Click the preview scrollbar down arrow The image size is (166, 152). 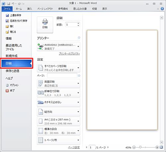click(x=162, y=142)
